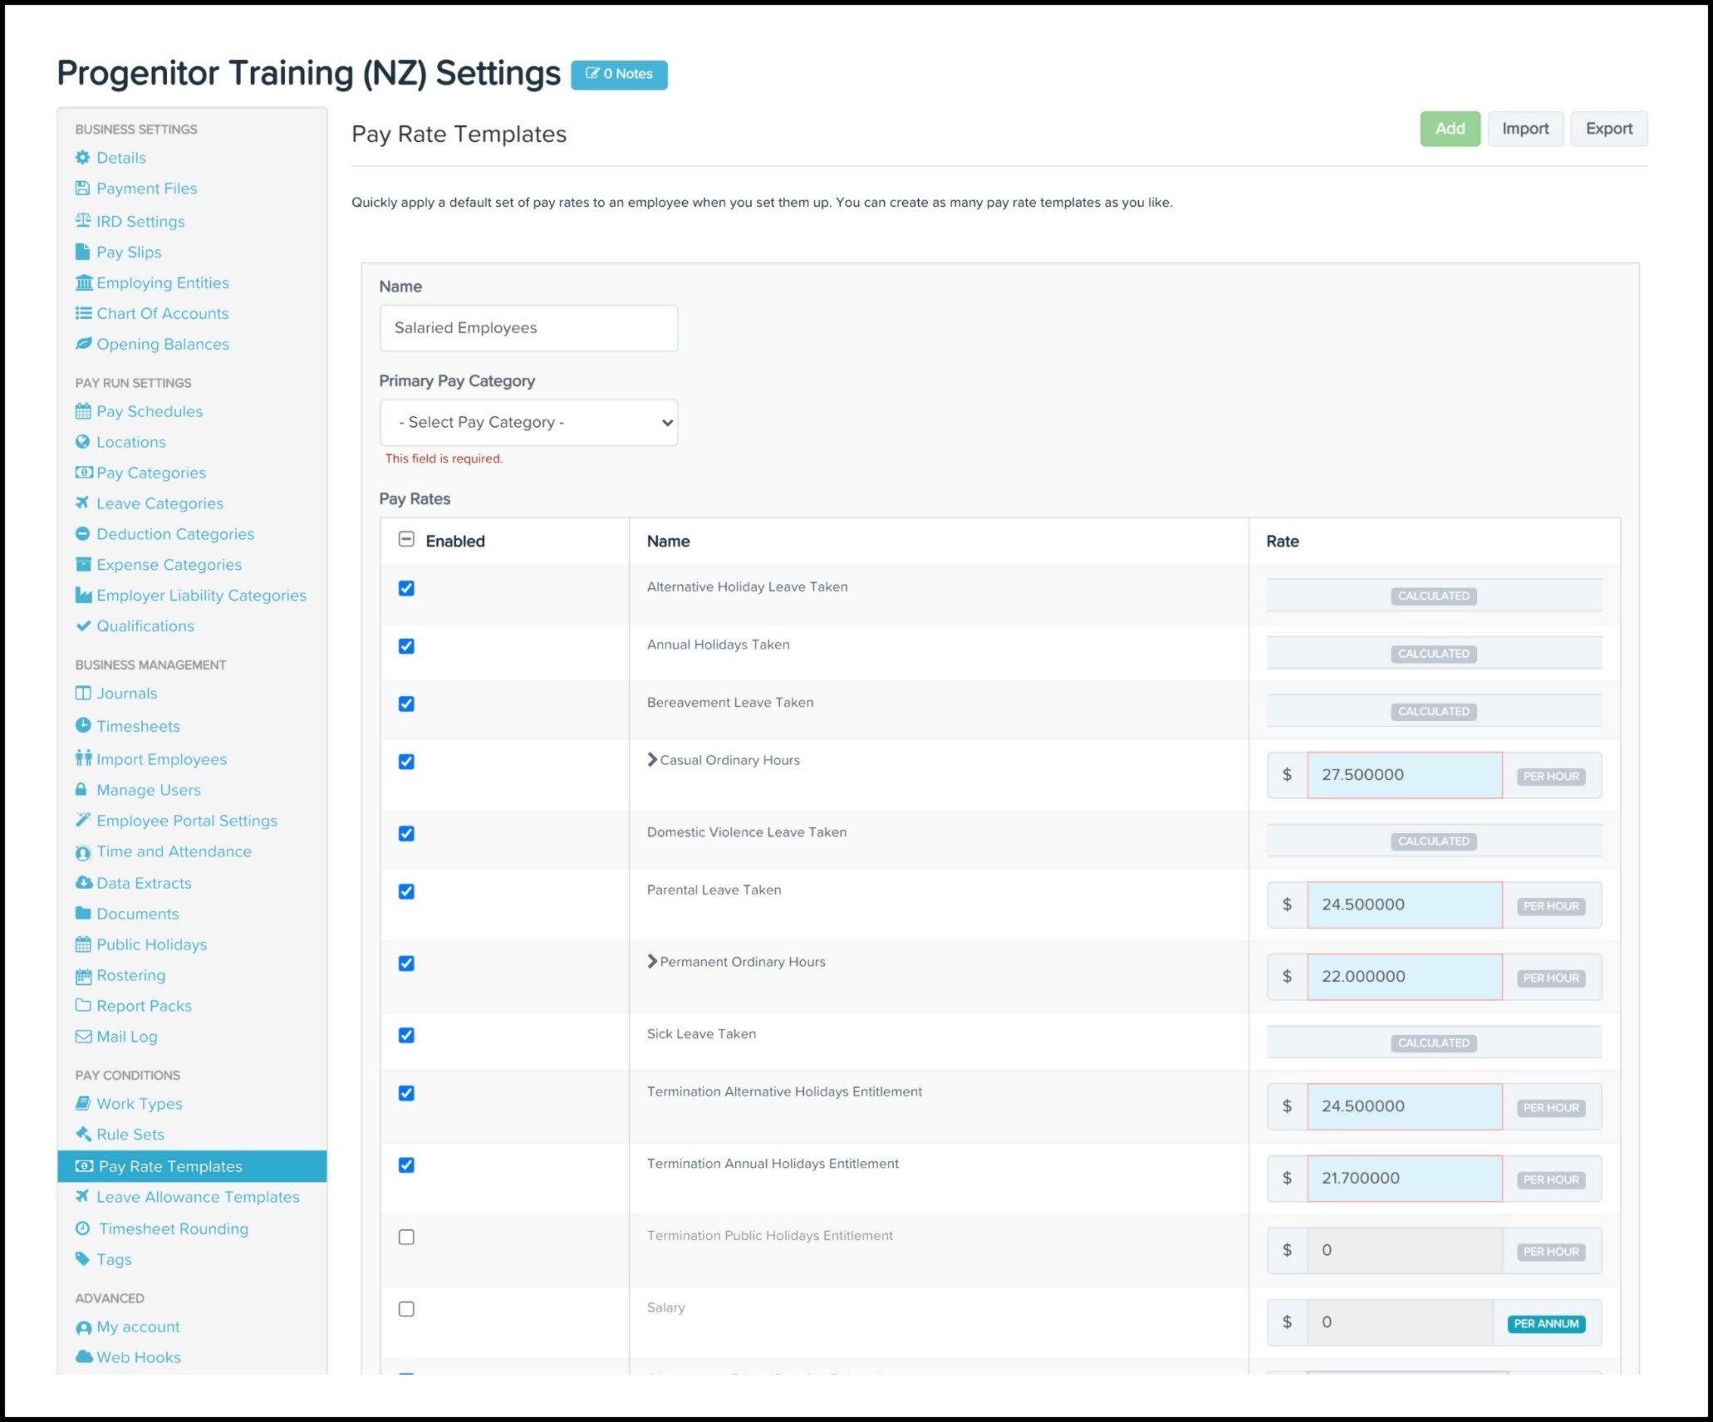The height and width of the screenshot is (1422, 1713).
Task: Expand the Permanent Ordinary Hours chevron
Action: (652, 962)
